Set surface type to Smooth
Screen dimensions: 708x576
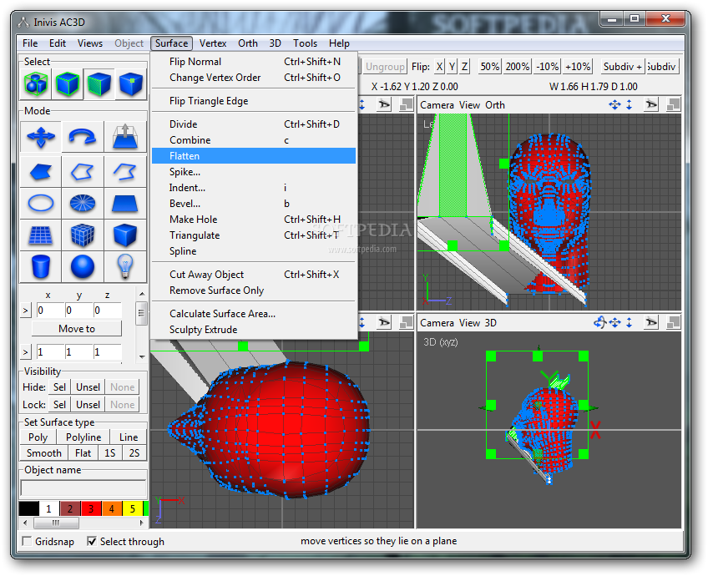tap(43, 452)
